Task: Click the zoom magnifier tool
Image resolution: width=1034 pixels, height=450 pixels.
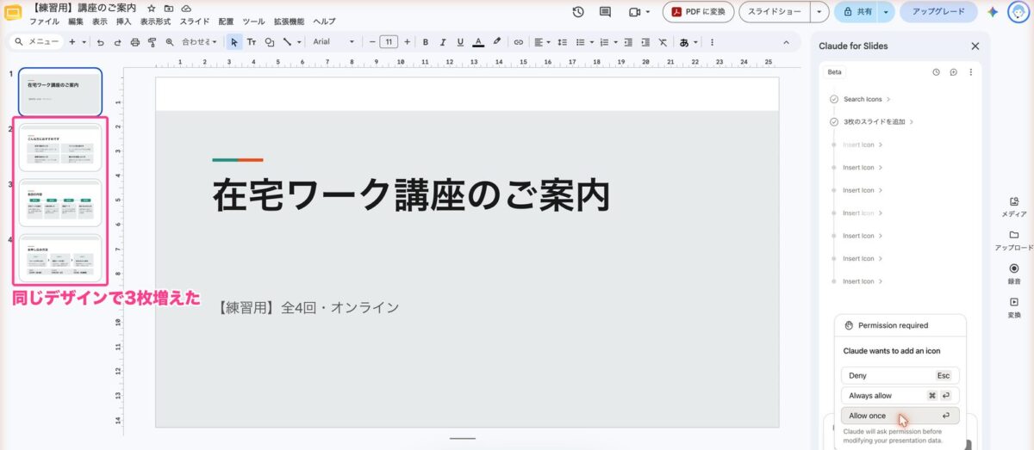Action: click(x=169, y=41)
